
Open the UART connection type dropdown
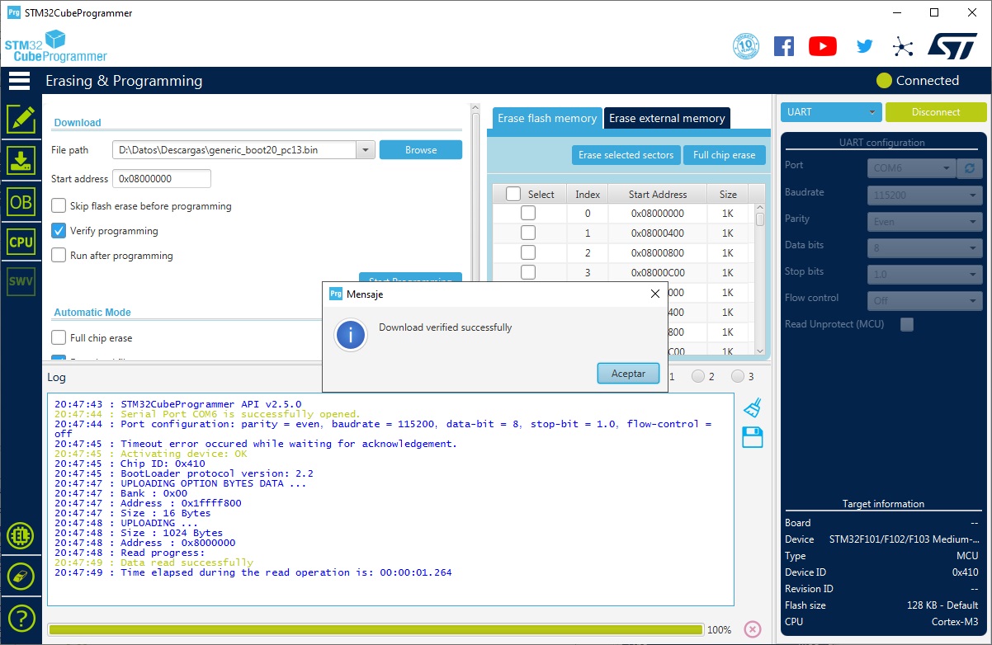click(831, 112)
